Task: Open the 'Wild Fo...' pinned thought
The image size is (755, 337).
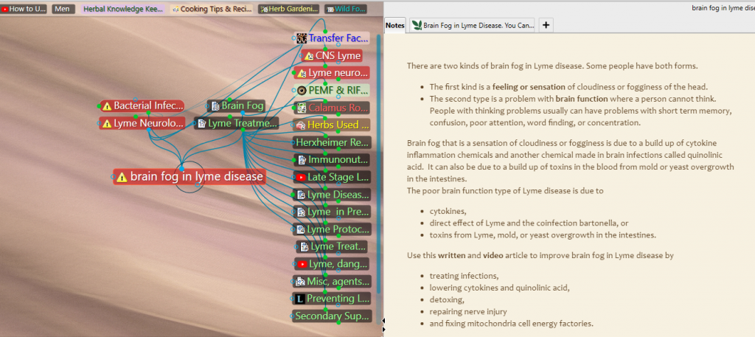Action: [x=345, y=9]
